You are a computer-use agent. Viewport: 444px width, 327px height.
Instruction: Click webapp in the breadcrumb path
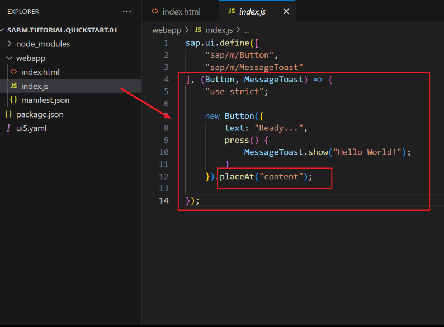click(167, 30)
